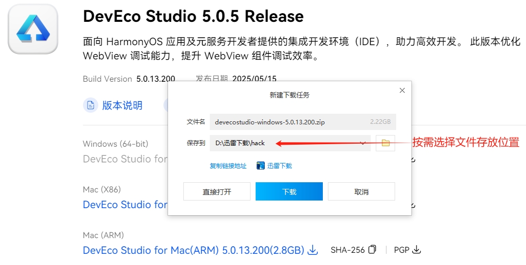
Task: Click the 取消 button
Action: click(x=362, y=191)
